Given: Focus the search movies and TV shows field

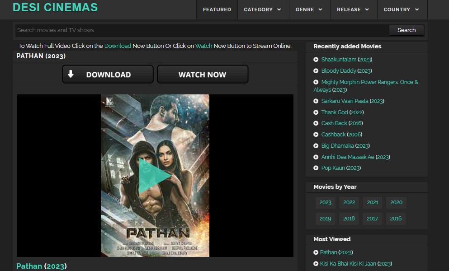Looking at the screenshot, I should coord(202,30).
